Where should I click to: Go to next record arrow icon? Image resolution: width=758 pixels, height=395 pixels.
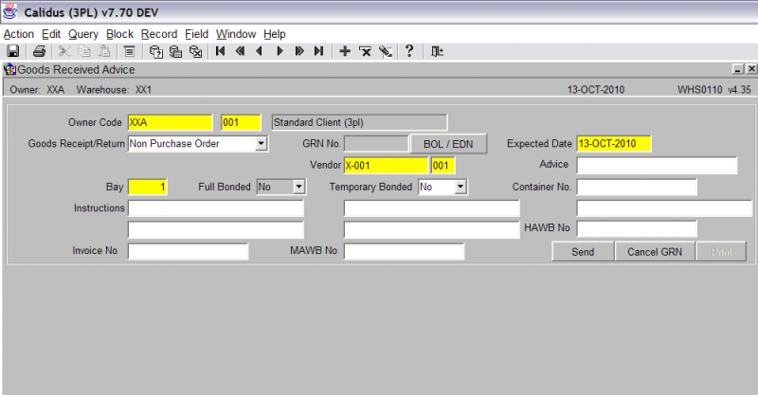[280, 51]
